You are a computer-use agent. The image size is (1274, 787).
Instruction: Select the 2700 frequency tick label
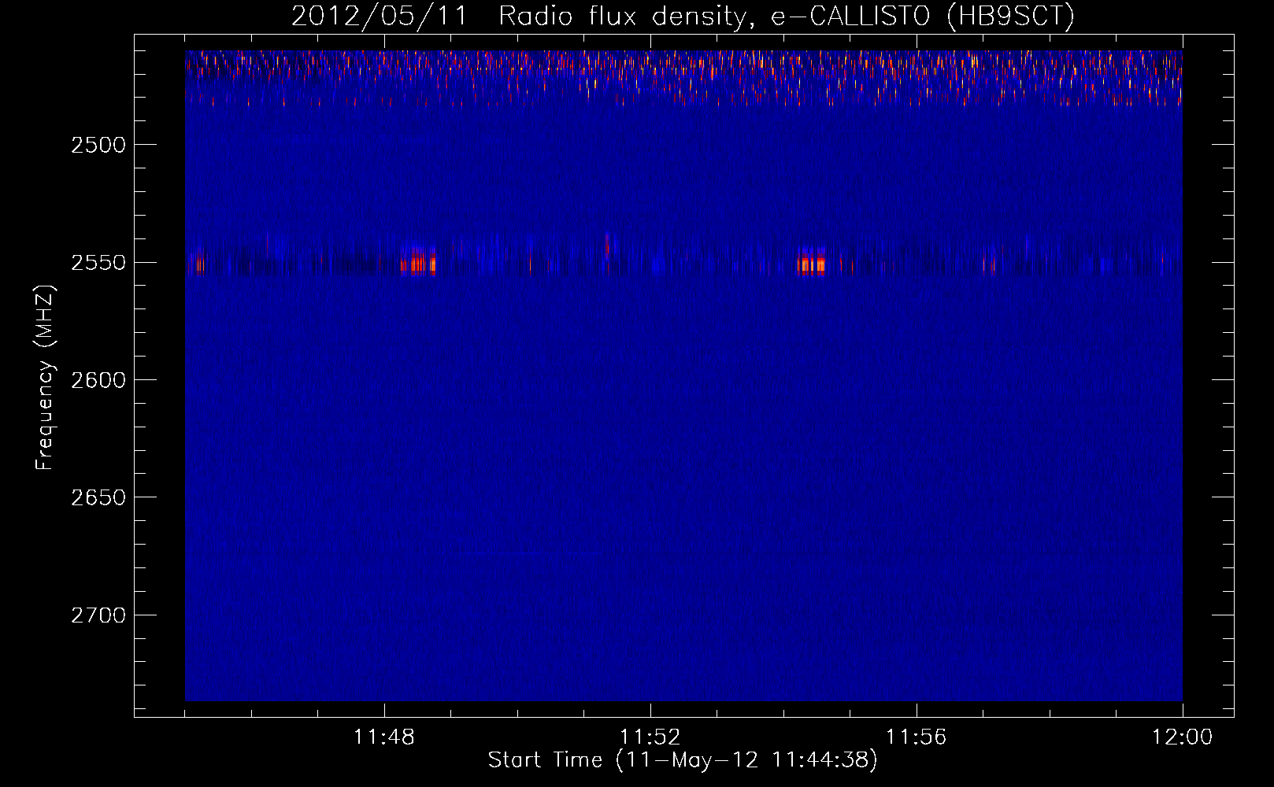coord(98,615)
